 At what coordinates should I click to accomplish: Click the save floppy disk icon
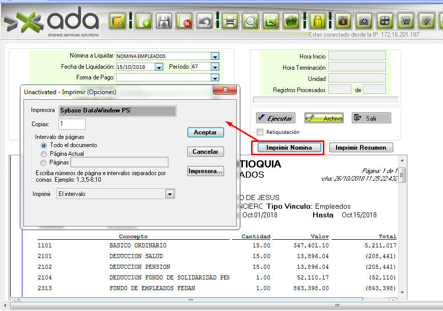pyautogui.click(x=164, y=21)
